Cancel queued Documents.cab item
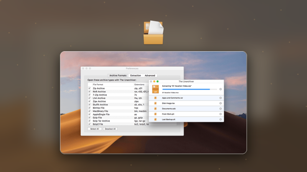Viewport: 307px width, 172px height. pos(220,109)
